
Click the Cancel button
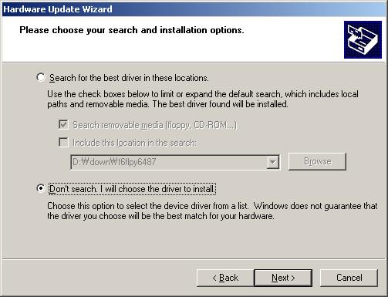pos(349,278)
